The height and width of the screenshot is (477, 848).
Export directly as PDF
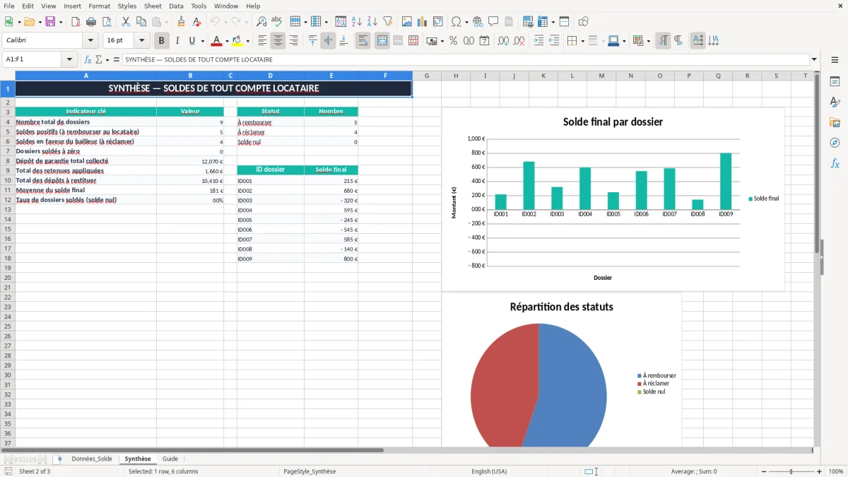click(x=76, y=22)
